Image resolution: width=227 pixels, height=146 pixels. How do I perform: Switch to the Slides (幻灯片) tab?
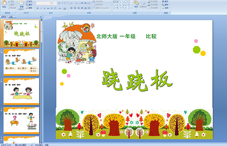tap(4, 17)
